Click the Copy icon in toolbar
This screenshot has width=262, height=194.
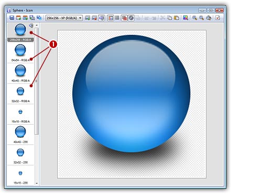169,18
